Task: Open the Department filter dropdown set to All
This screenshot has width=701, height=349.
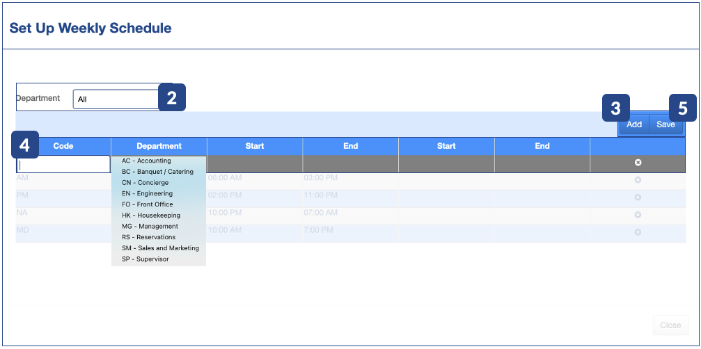Action: click(117, 99)
